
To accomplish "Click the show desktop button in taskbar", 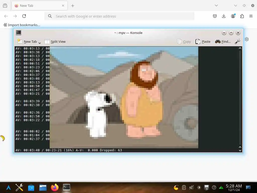I will (x=248, y=187).
